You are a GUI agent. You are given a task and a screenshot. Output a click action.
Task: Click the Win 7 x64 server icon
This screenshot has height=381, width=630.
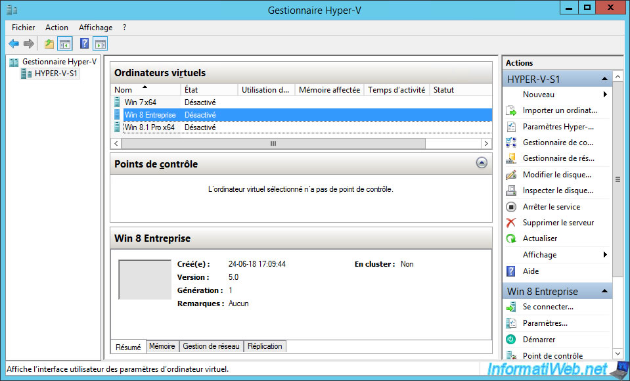coord(117,102)
